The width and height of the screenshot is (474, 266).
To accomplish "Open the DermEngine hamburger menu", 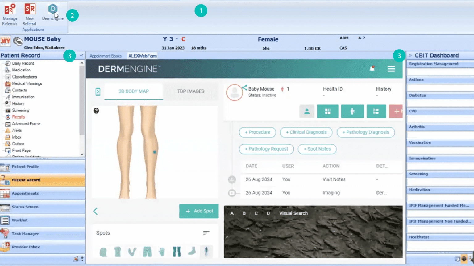I will (391, 69).
